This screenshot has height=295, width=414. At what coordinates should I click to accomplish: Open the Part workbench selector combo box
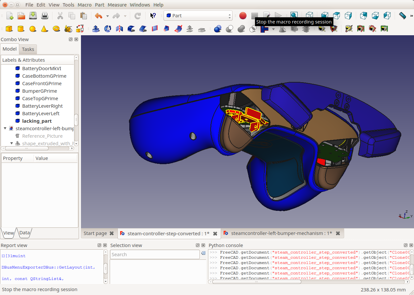[x=198, y=16]
